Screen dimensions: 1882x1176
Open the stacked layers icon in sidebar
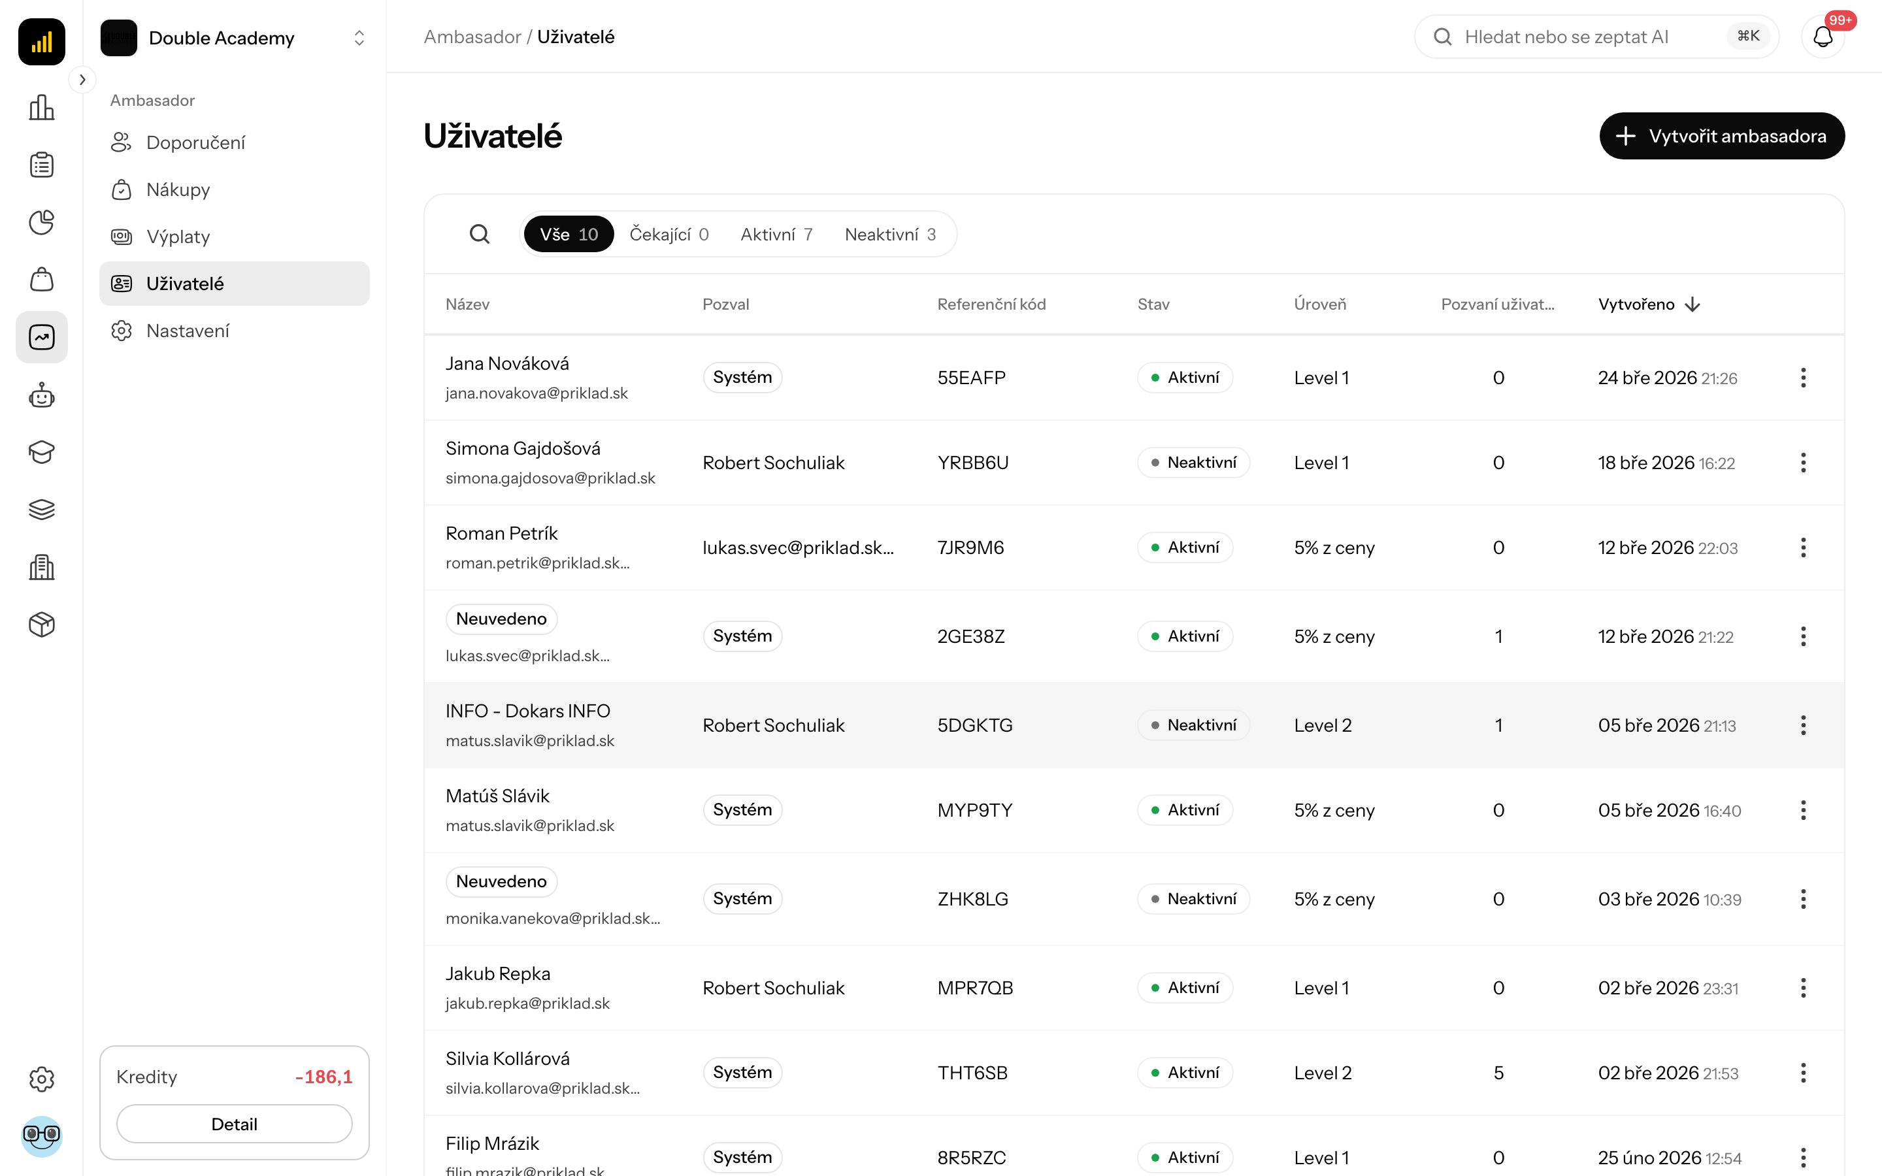coord(41,510)
